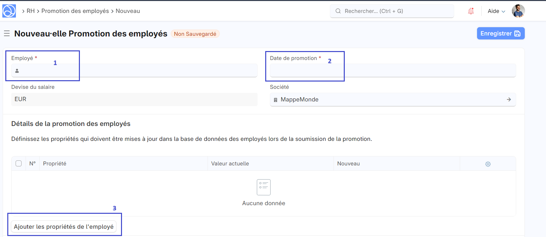Click the Devise du salaire EUR field
The image size is (546, 237).
tap(134, 99)
